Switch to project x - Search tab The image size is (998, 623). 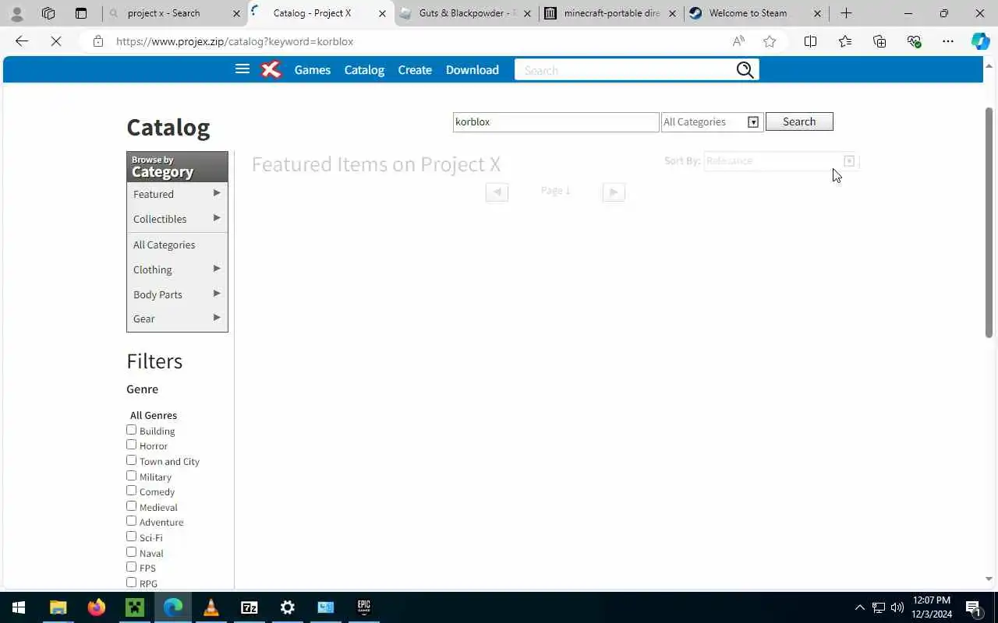click(x=174, y=13)
